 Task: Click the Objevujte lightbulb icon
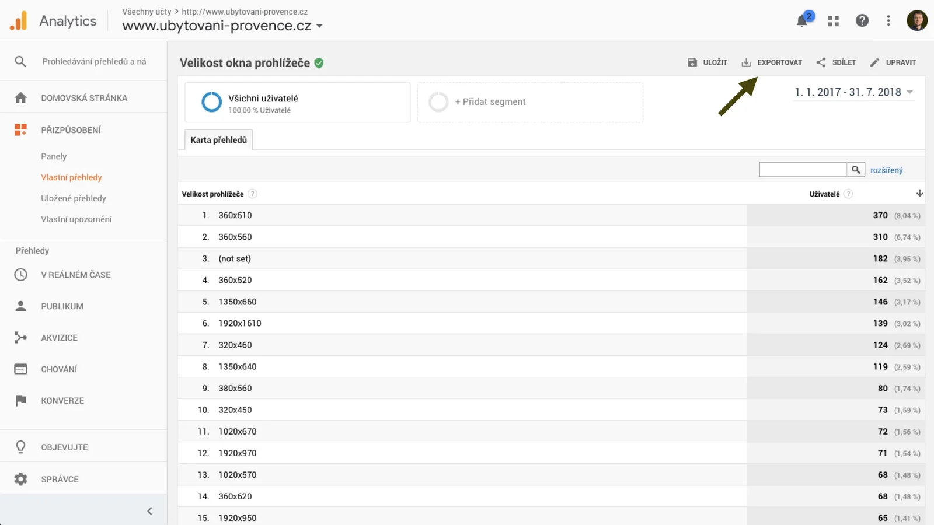[x=21, y=446]
